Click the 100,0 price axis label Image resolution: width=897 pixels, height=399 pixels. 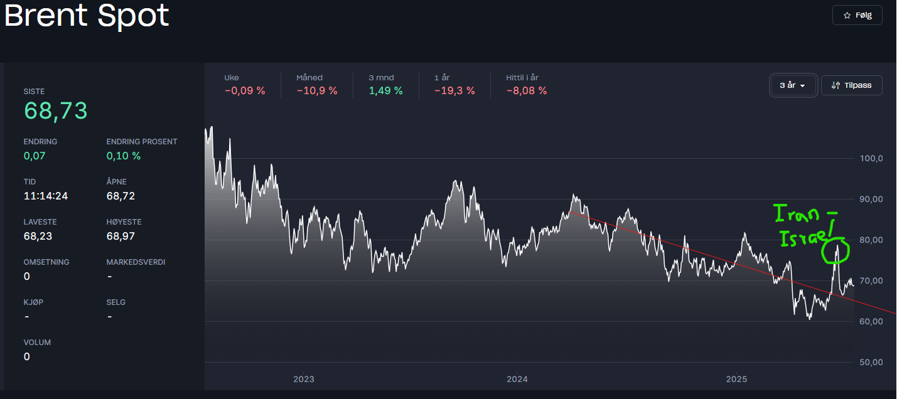coord(871,158)
